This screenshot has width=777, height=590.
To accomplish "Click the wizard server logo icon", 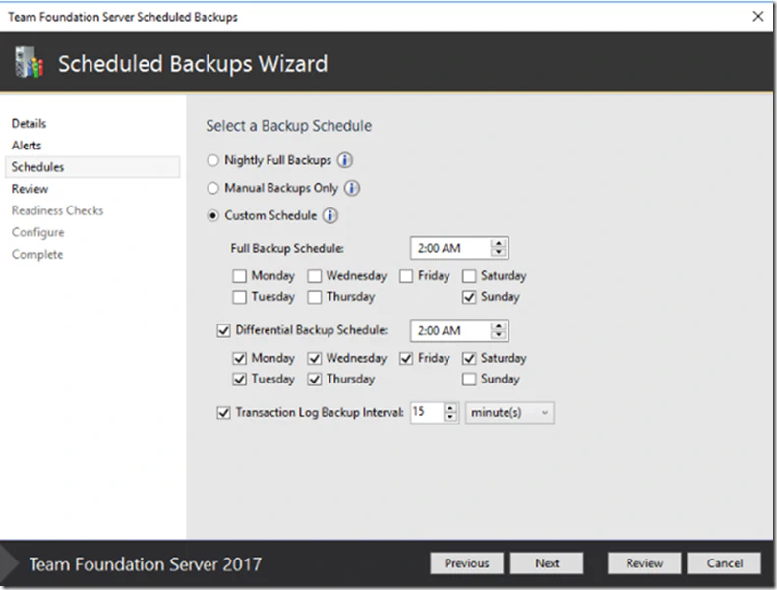I will (x=27, y=65).
